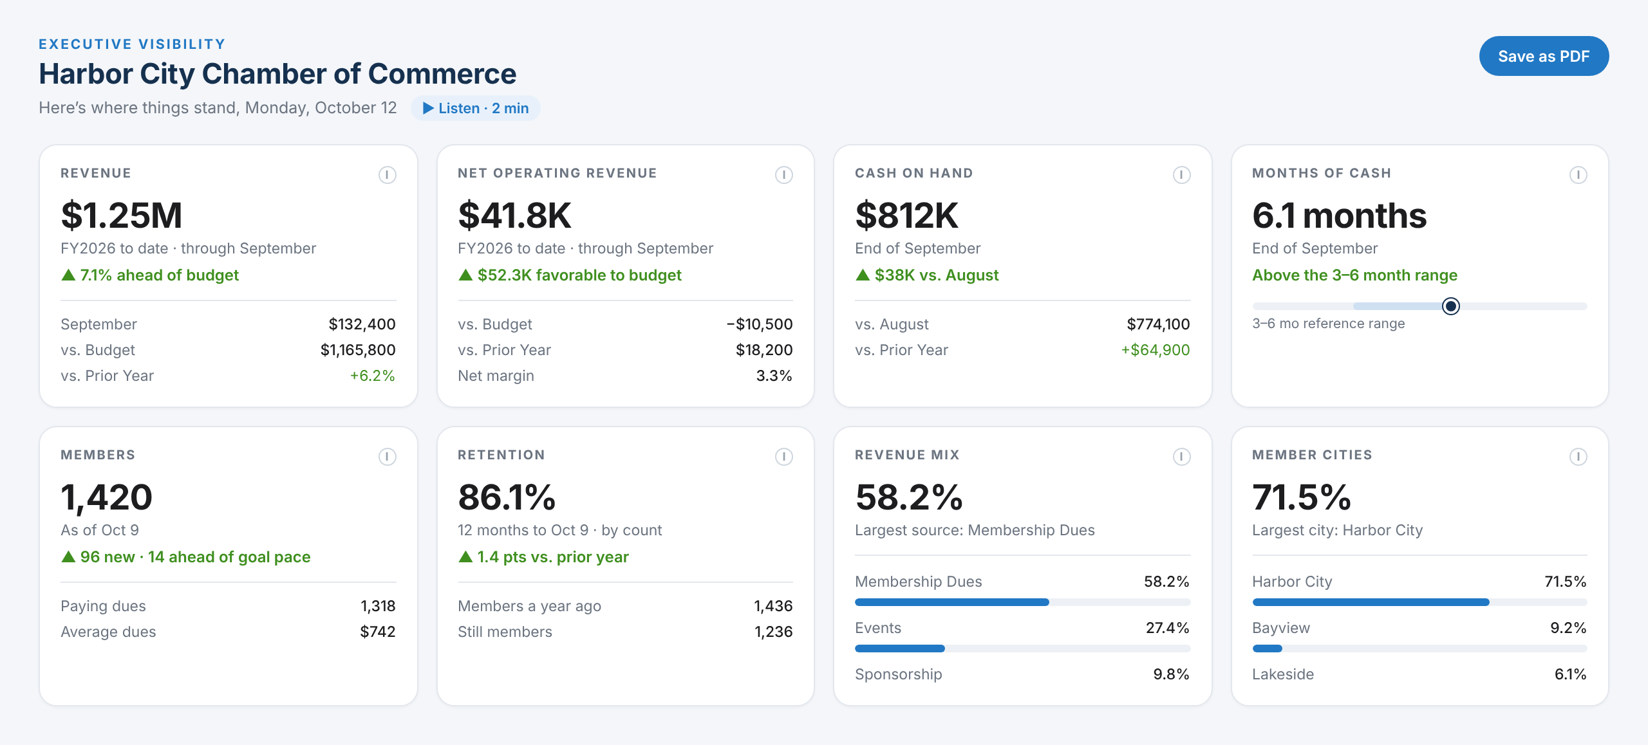The image size is (1648, 745).
Task: Click the September $132,400 row value
Action: (x=362, y=324)
